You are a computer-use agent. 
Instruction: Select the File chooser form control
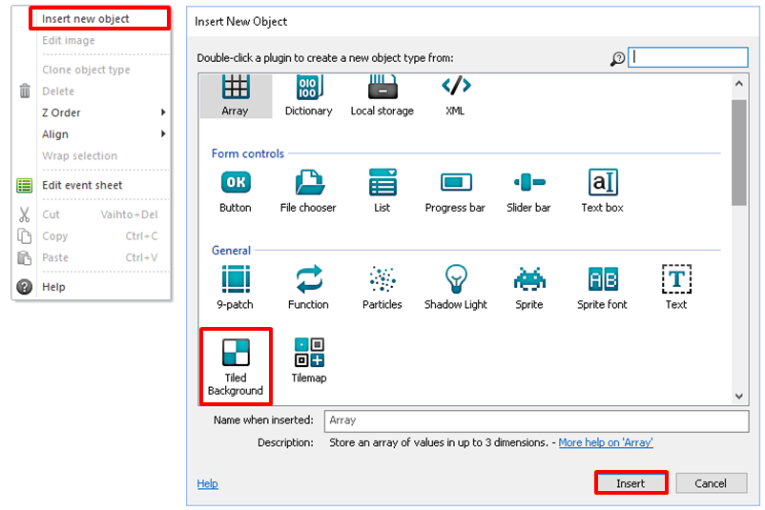[x=308, y=183]
